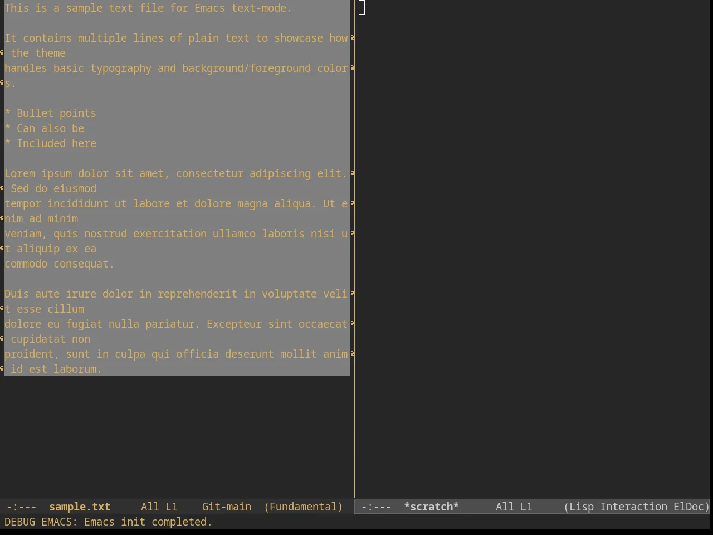The height and width of the screenshot is (535, 713).
Task: Click on 'commodo consequat.' line
Action: tap(59, 264)
